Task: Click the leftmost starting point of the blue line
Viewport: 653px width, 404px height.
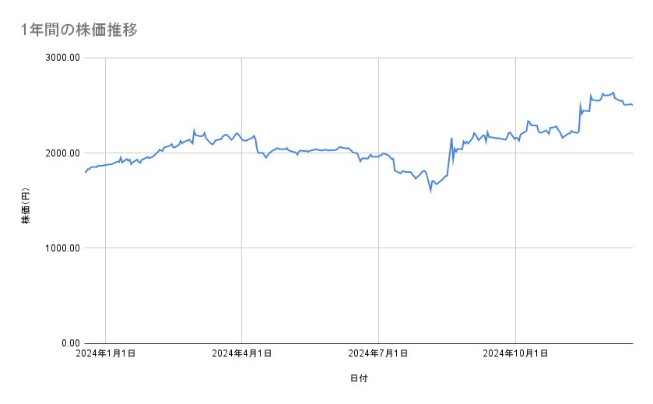Action: [84, 172]
